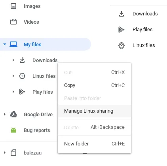Expand the Linux files sidebar node

[x=13, y=76]
